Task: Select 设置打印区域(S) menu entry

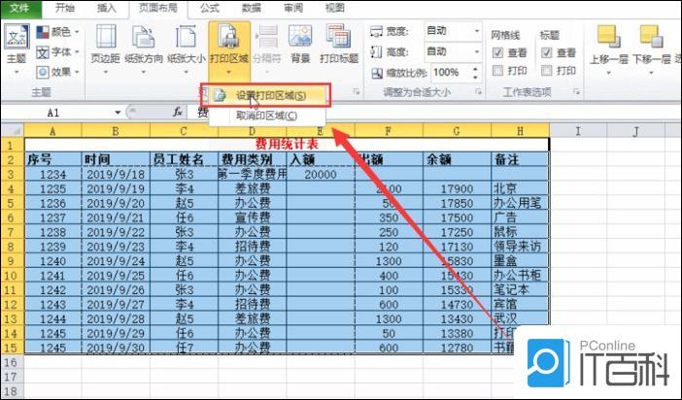Action: 269,96
